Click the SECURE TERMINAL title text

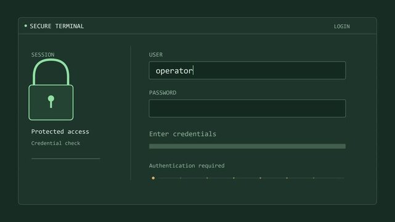[57, 26]
